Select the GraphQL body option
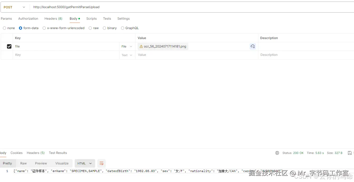The width and height of the screenshot is (354, 182). [130, 28]
